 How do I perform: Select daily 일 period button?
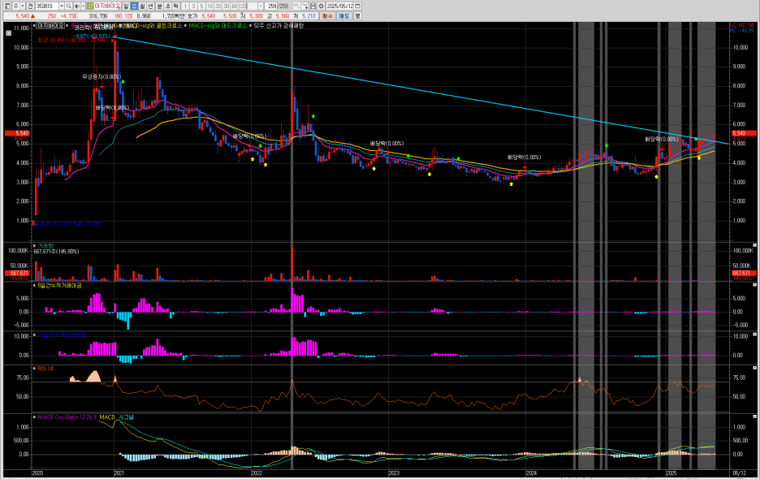coord(126,6)
